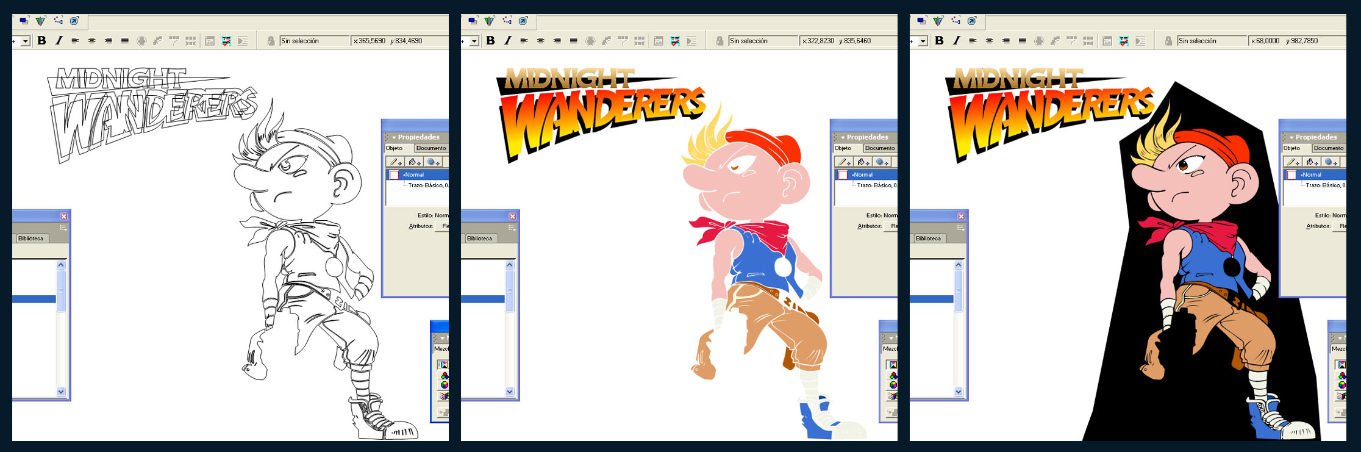The width and height of the screenshot is (1361, 452).
Task: Click the lock icon in the left screenshot
Action: coord(271,41)
